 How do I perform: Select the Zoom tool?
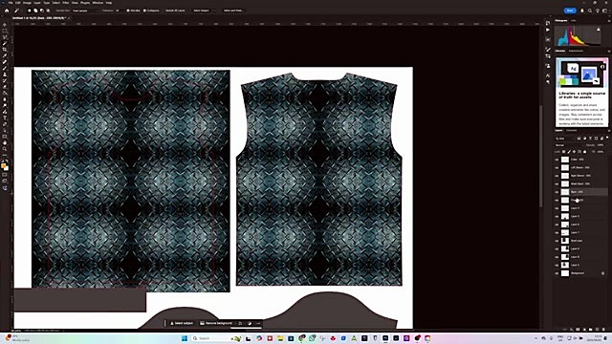pyautogui.click(x=5, y=149)
